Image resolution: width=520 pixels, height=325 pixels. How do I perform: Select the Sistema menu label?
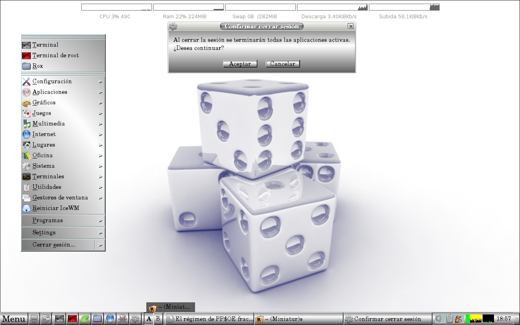[43, 166]
